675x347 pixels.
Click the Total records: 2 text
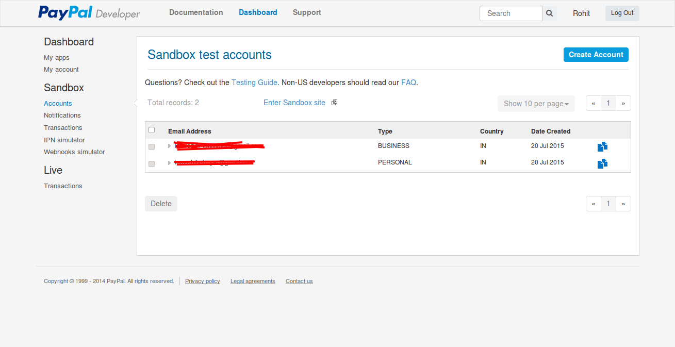coord(173,103)
